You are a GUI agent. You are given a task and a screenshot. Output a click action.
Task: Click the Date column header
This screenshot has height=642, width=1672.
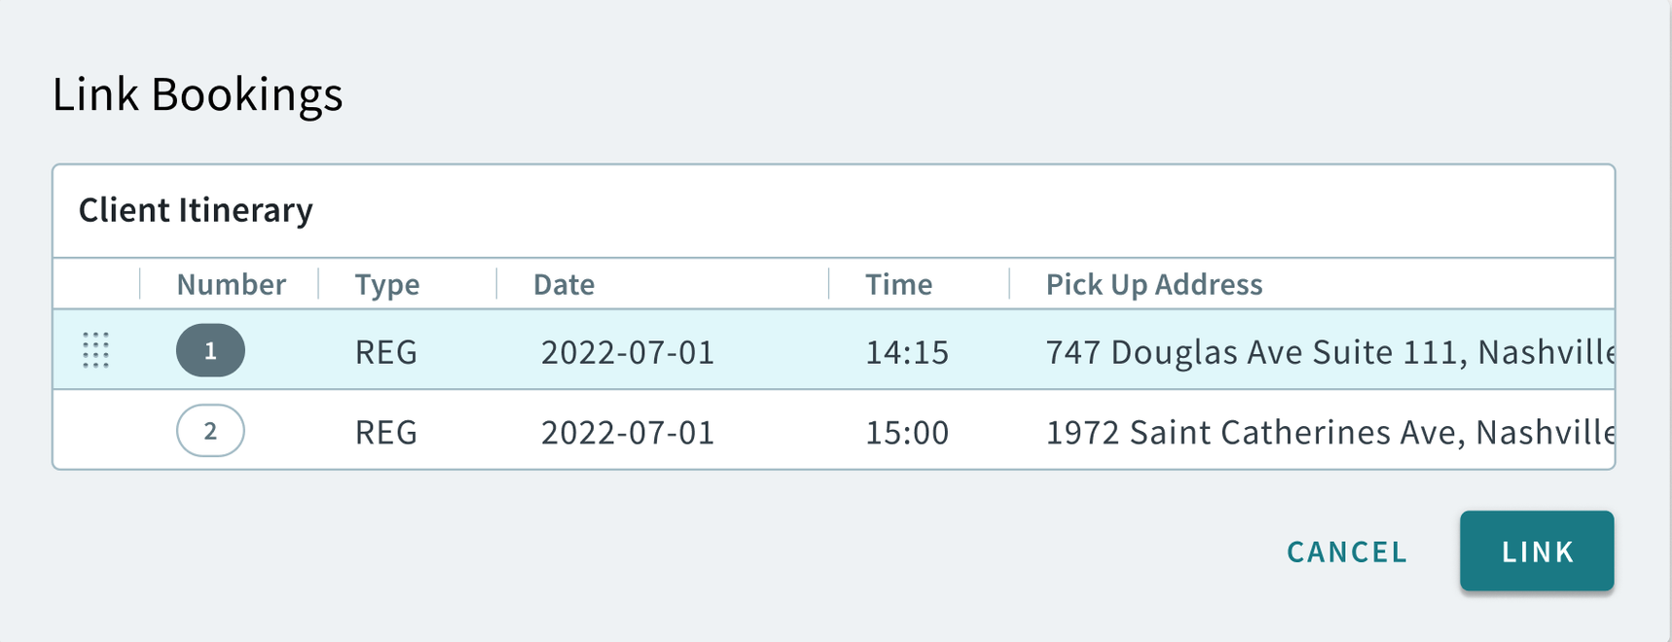pyautogui.click(x=563, y=284)
